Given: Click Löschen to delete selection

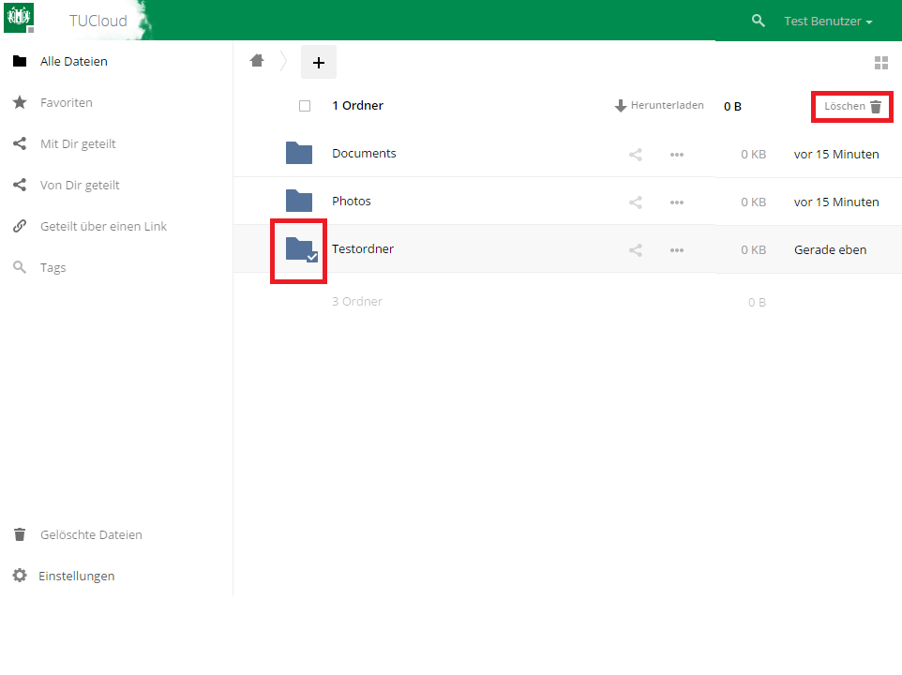Looking at the screenshot, I should point(852,107).
